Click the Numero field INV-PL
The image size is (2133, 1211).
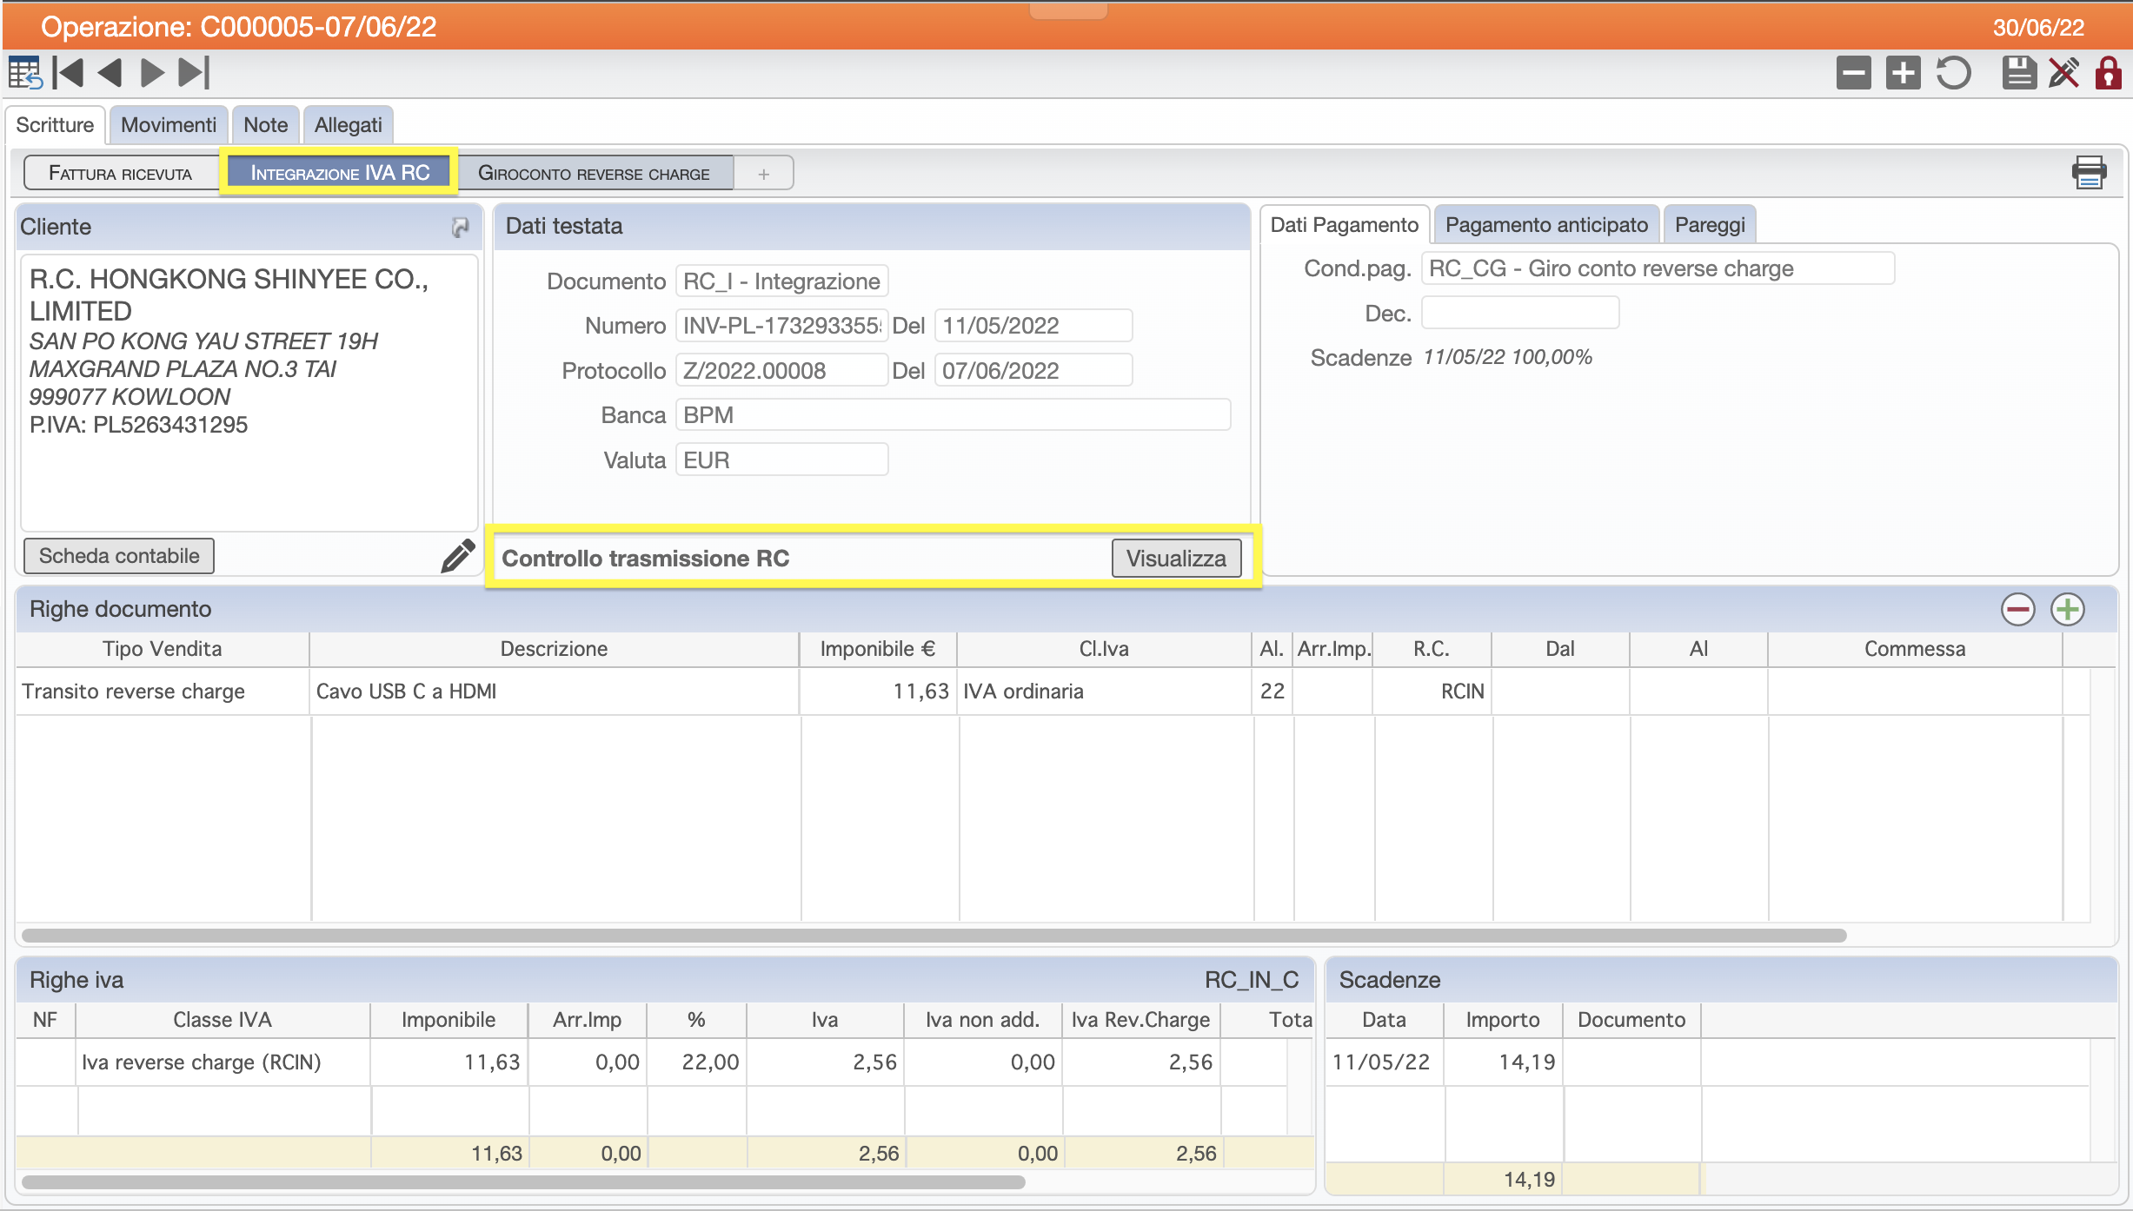[781, 326]
